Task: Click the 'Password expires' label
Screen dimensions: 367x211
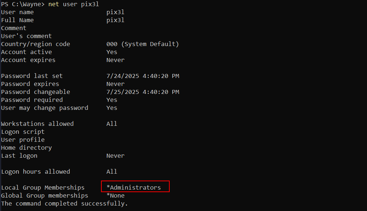Action: 30,84
